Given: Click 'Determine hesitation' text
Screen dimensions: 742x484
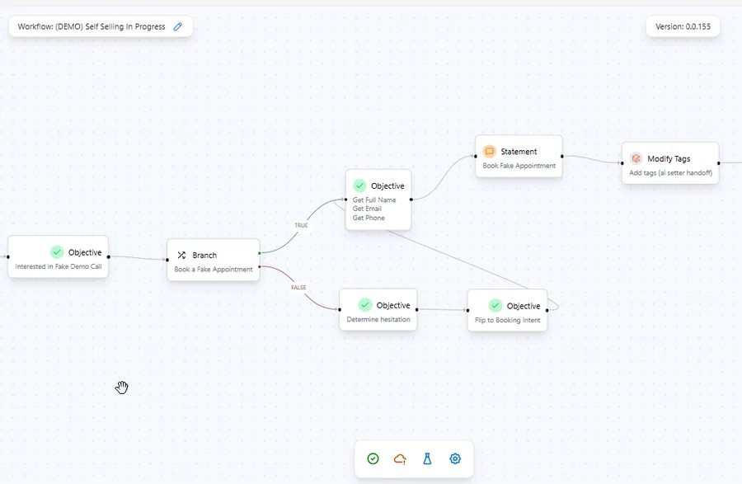Looking at the screenshot, I should tap(378, 319).
